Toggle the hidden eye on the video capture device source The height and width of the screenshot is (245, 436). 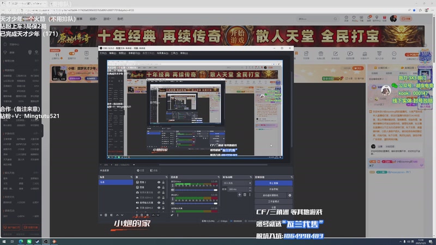tap(159, 192)
